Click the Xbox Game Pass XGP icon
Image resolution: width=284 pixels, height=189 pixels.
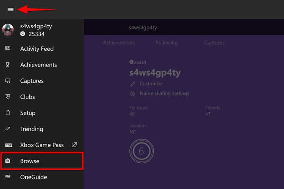pos(9,145)
